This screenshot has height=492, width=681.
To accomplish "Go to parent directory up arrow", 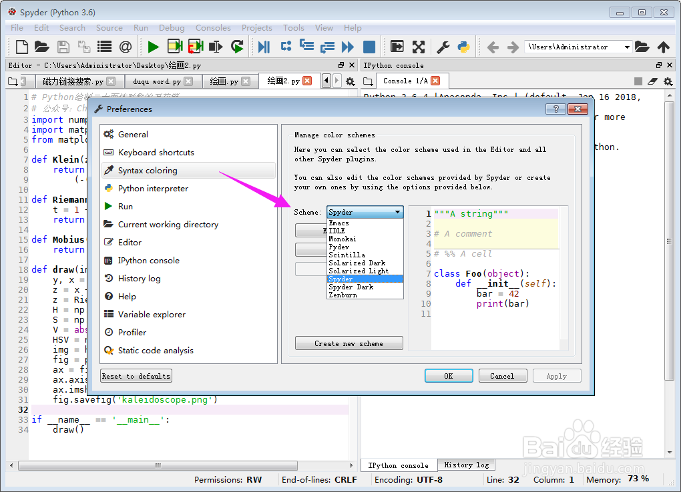I will (x=663, y=47).
